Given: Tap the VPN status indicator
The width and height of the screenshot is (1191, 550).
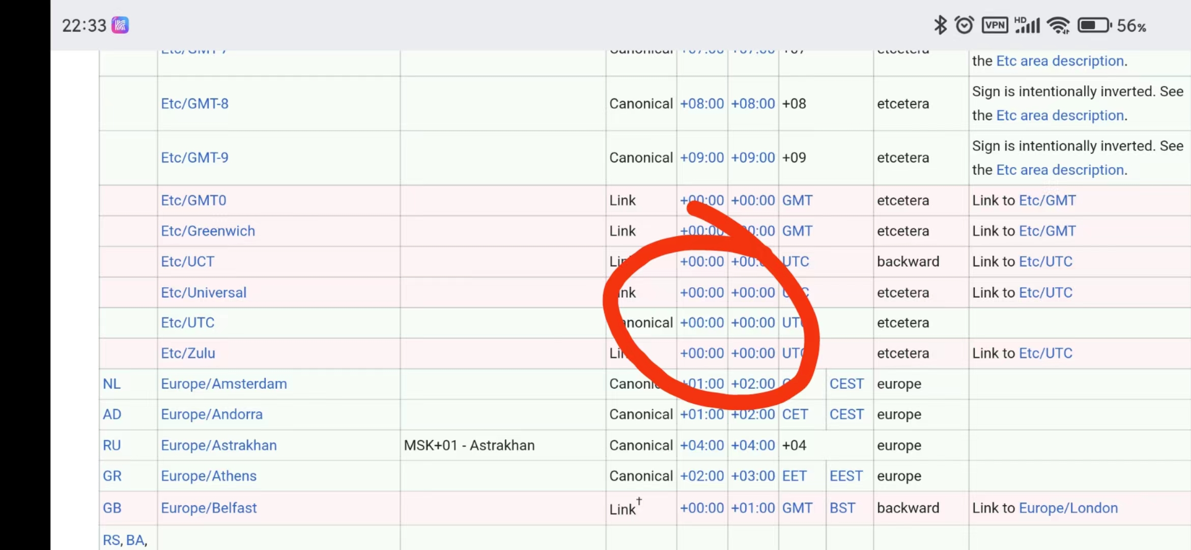Looking at the screenshot, I should 995,25.
